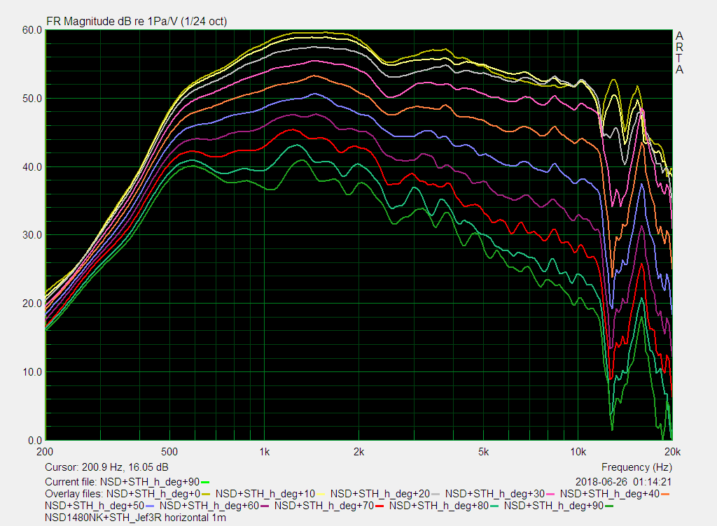This screenshot has width=717, height=526.
Task: Click the '5k' frequency axis label
Action: coord(483,452)
